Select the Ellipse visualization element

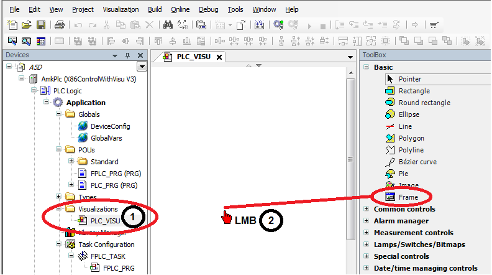tap(408, 114)
